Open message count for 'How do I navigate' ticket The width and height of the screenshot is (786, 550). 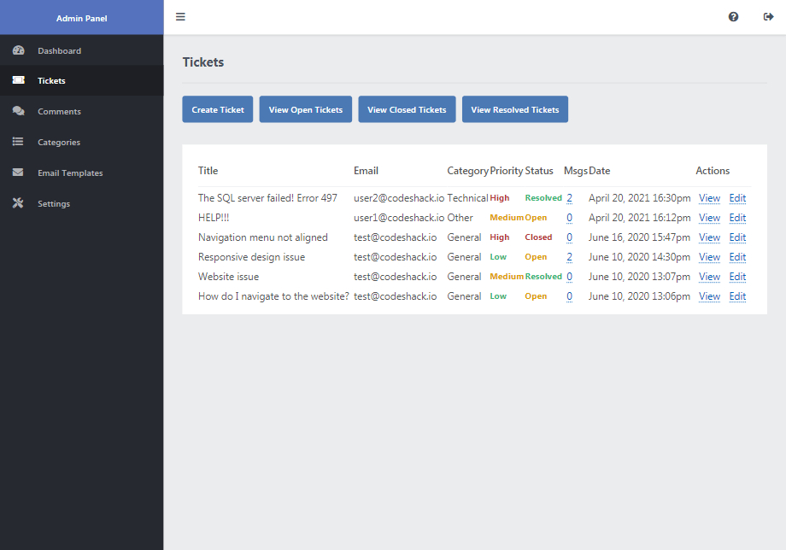(x=570, y=296)
